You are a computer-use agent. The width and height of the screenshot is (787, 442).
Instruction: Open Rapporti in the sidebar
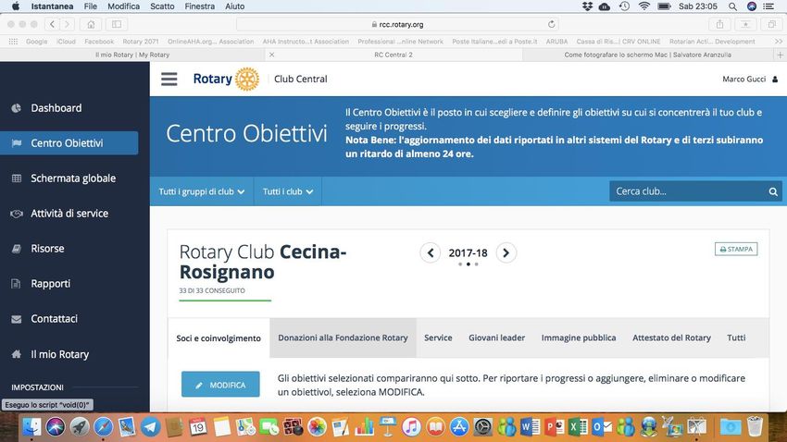pos(50,284)
